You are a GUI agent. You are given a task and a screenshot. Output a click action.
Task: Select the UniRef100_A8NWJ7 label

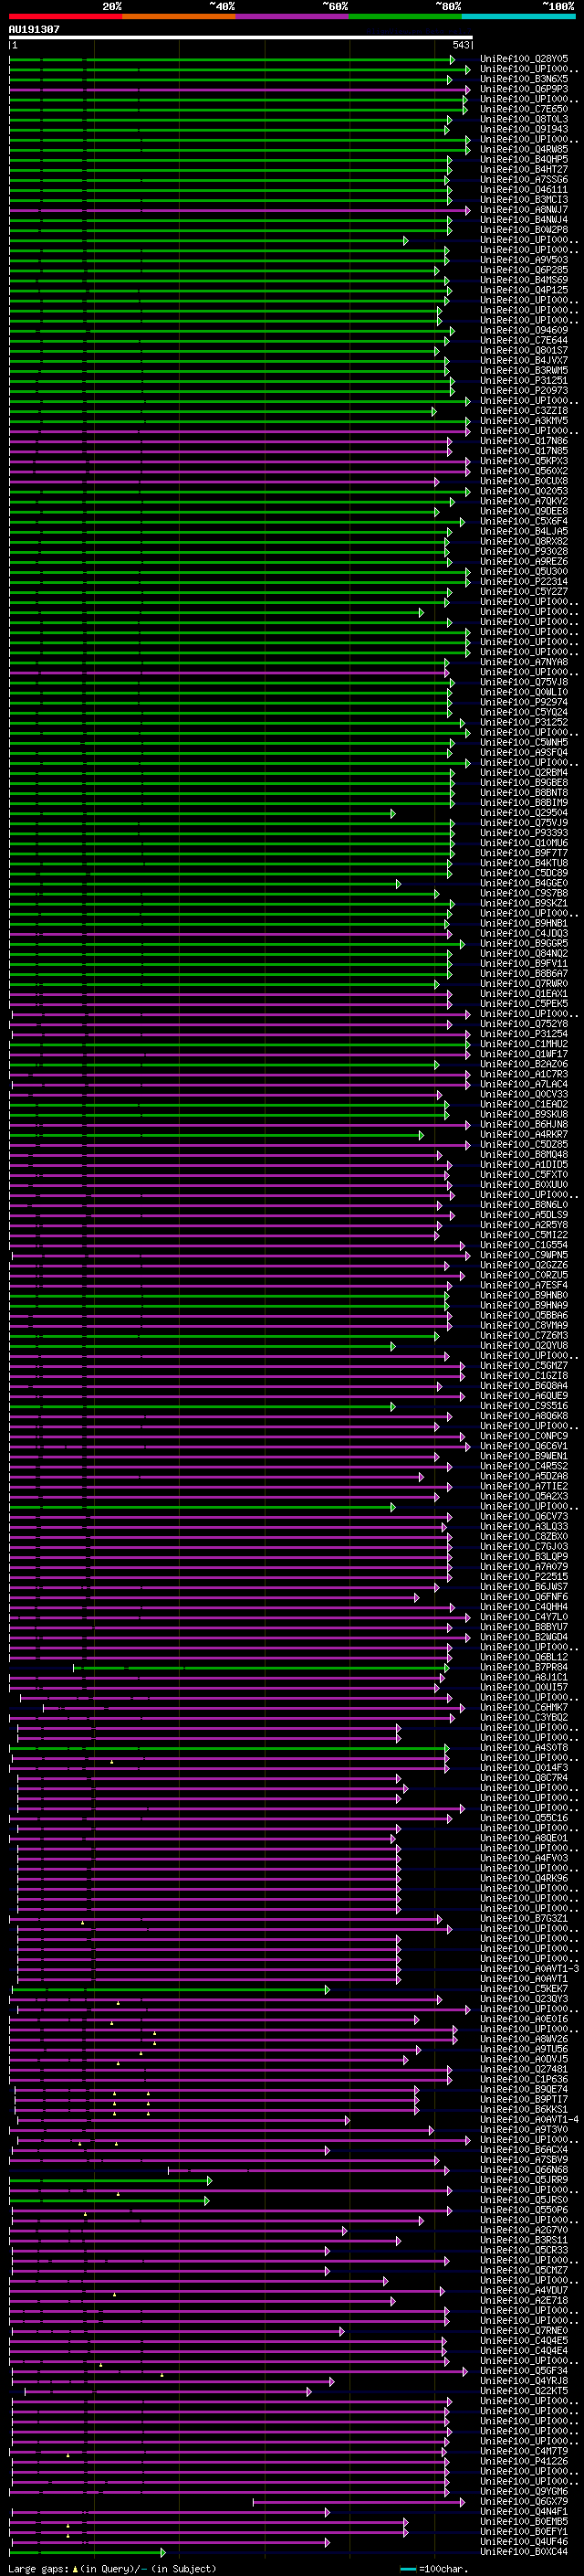tap(524, 210)
